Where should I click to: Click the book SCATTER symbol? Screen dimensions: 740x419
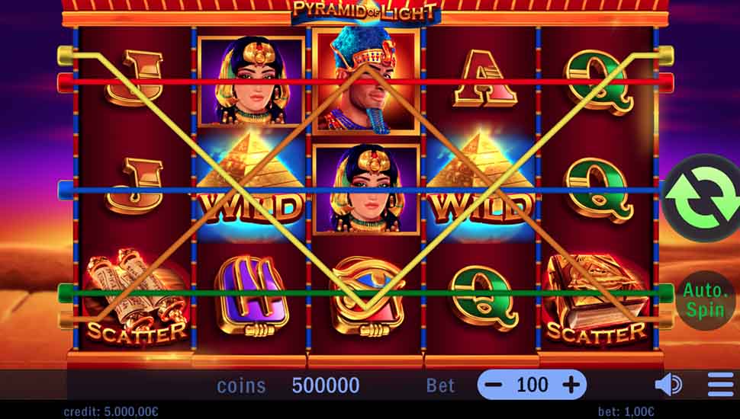(x=596, y=299)
